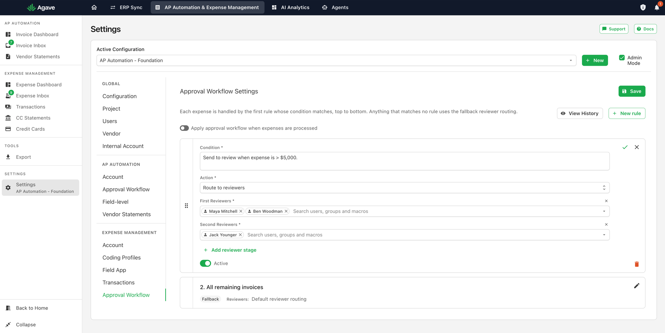Turn off the rule Active toggle

click(x=205, y=263)
